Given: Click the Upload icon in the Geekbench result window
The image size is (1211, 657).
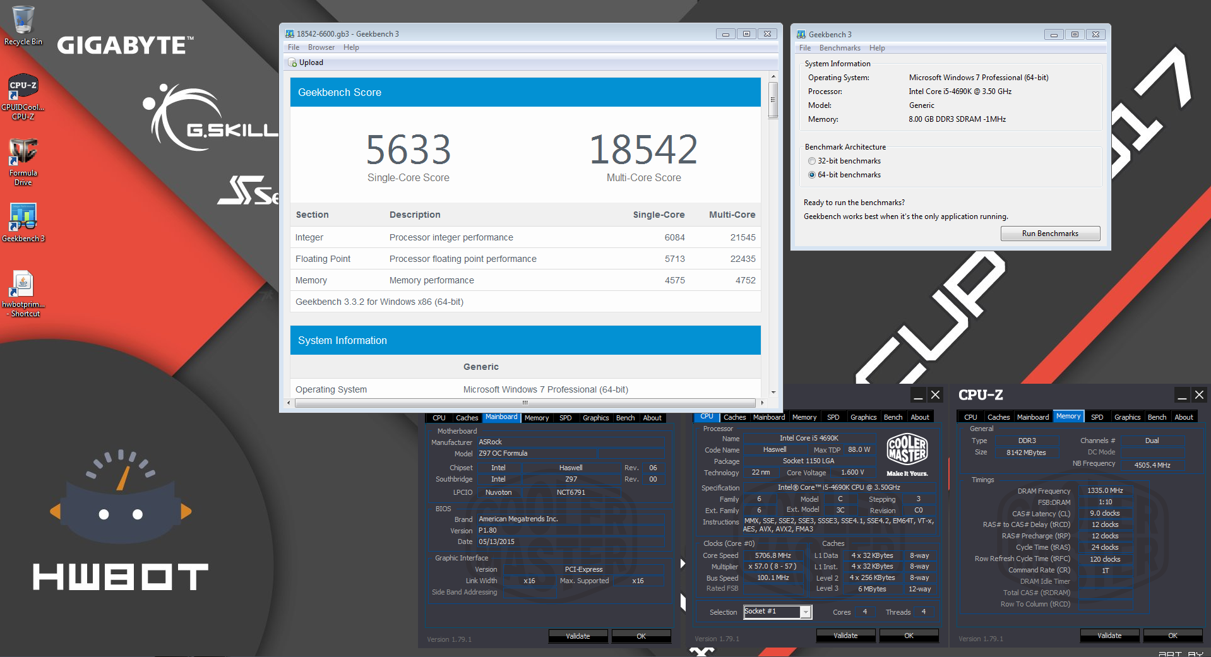Looking at the screenshot, I should 292,62.
